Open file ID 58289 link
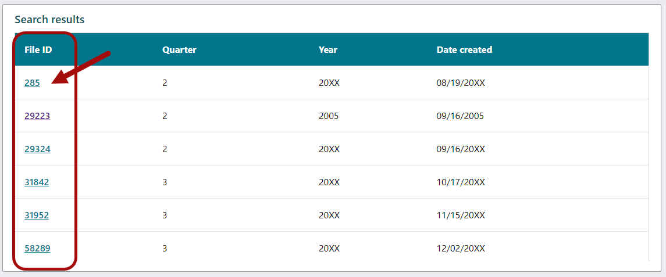 point(37,249)
